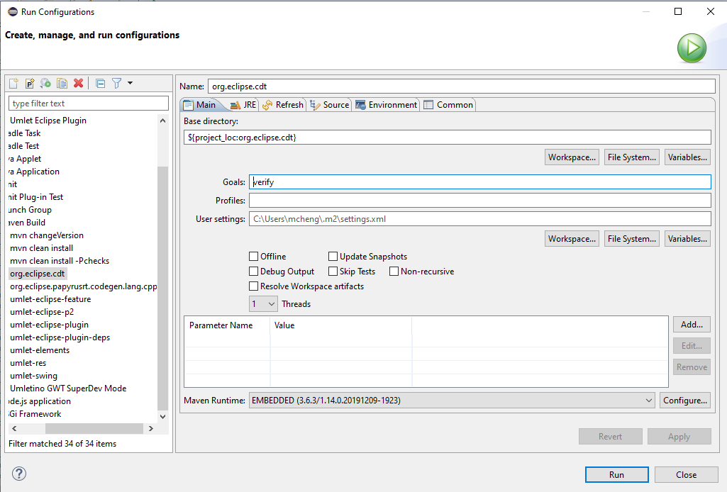
Task: Click into the Profiles text field
Action: [479, 201]
